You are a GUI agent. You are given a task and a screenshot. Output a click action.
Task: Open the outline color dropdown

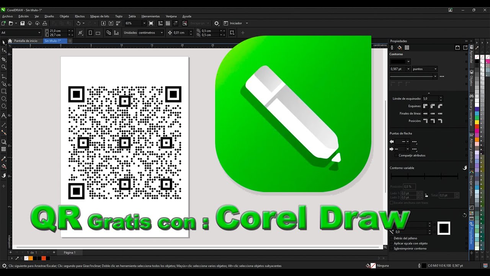tap(408, 61)
